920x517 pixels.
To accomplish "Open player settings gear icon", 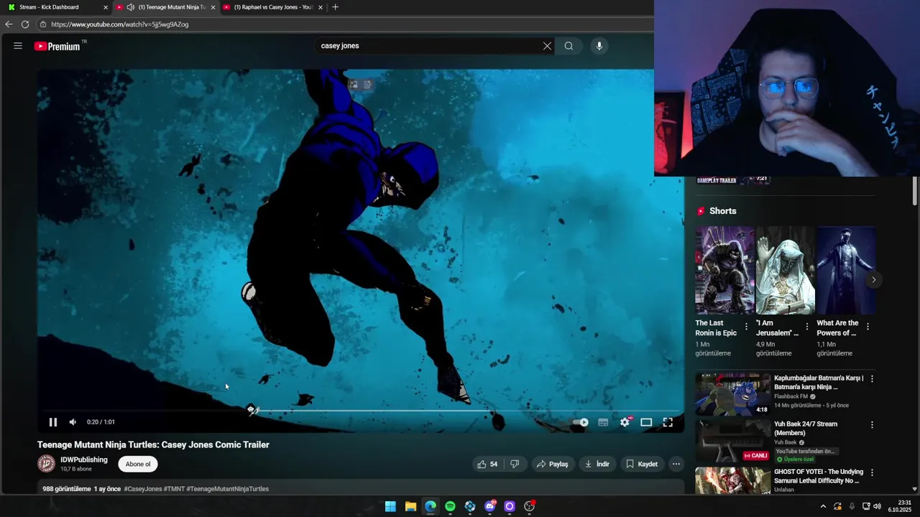I will point(625,422).
